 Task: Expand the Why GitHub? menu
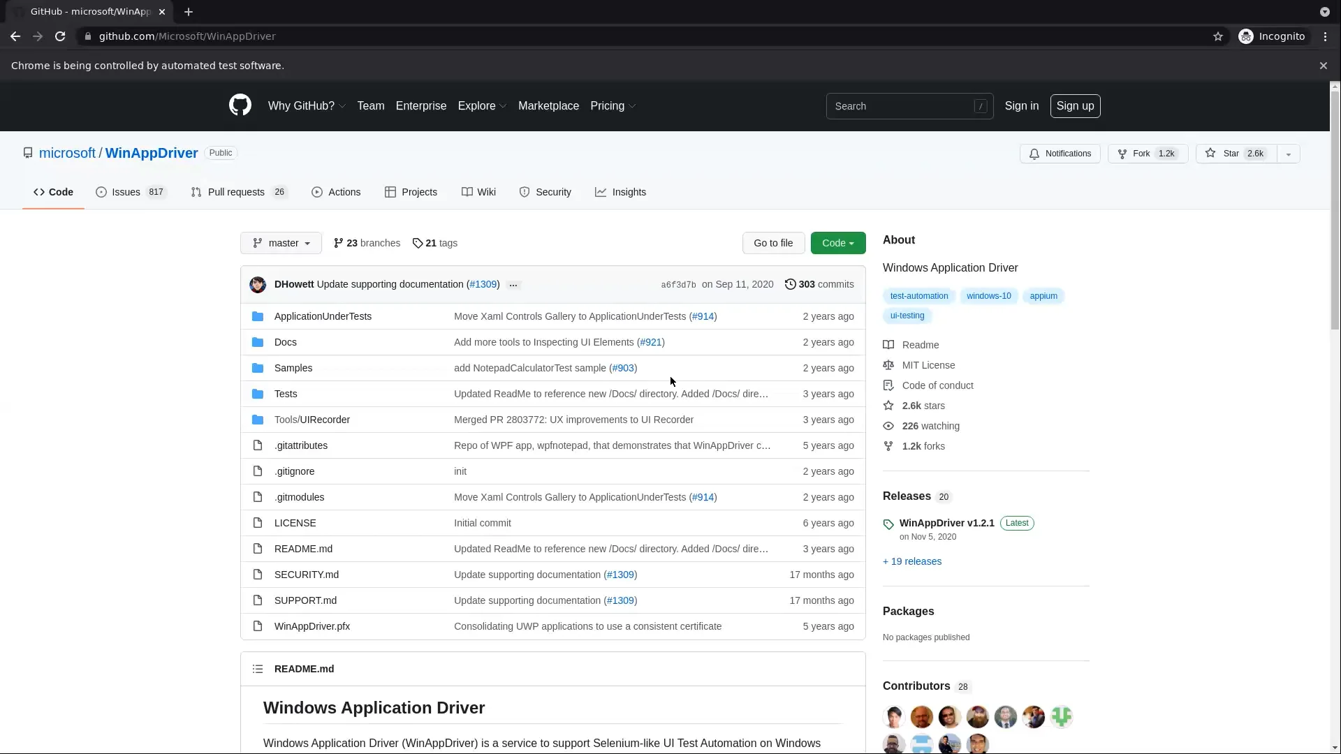[x=307, y=106]
